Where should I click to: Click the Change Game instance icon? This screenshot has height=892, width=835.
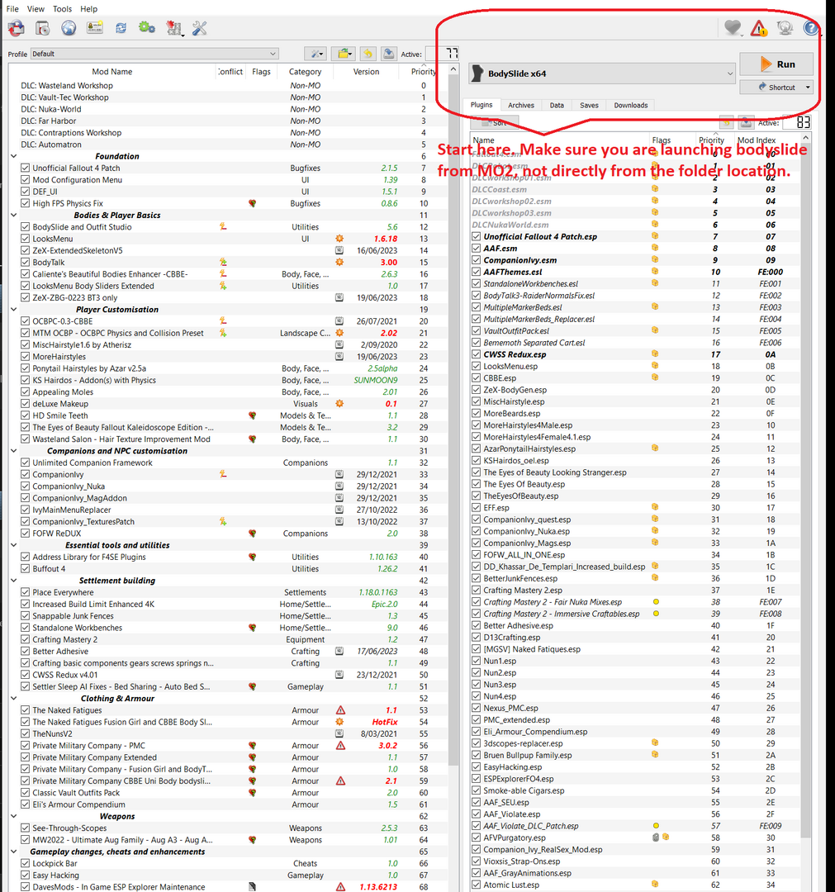17,27
